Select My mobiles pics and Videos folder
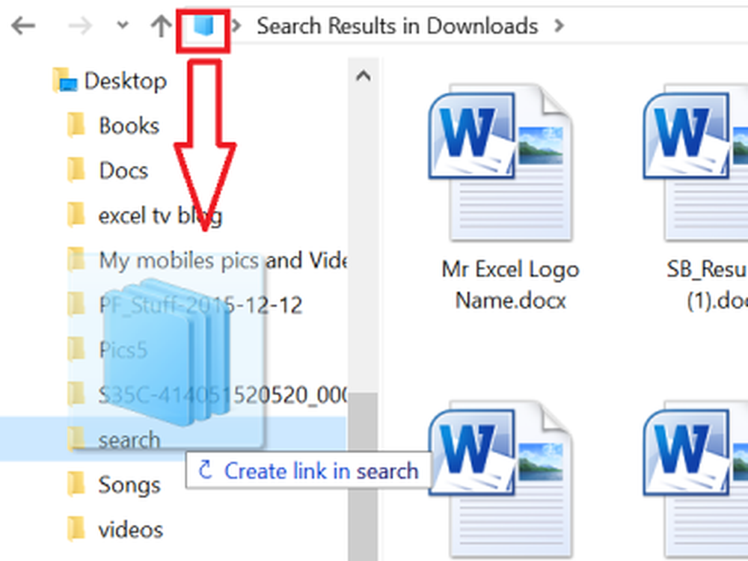The image size is (748, 561). point(207,260)
